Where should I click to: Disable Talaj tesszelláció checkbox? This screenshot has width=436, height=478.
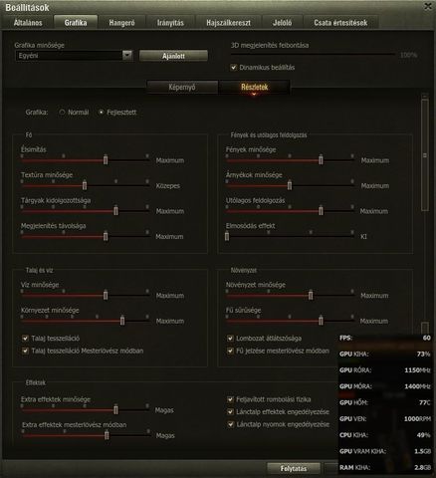[25, 339]
